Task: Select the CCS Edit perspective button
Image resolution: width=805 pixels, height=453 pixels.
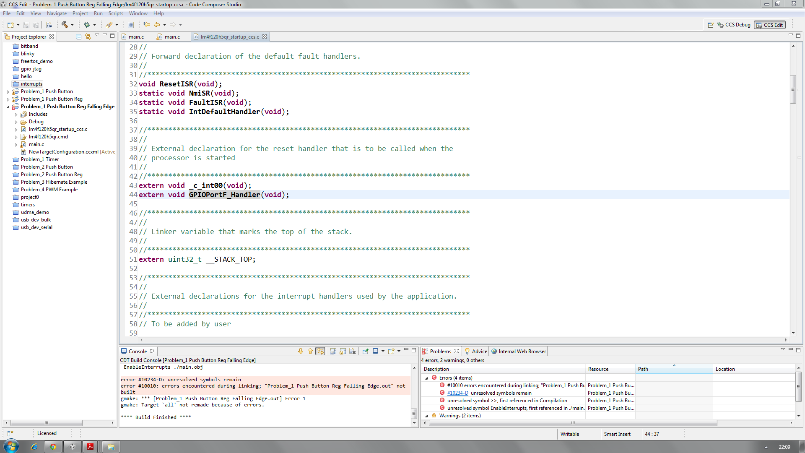Action: click(x=770, y=25)
